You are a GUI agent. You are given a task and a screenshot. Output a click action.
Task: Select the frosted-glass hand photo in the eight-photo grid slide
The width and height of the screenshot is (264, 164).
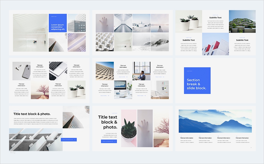click(x=105, y=23)
